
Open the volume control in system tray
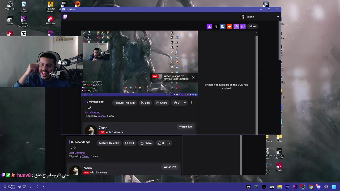point(20,187)
